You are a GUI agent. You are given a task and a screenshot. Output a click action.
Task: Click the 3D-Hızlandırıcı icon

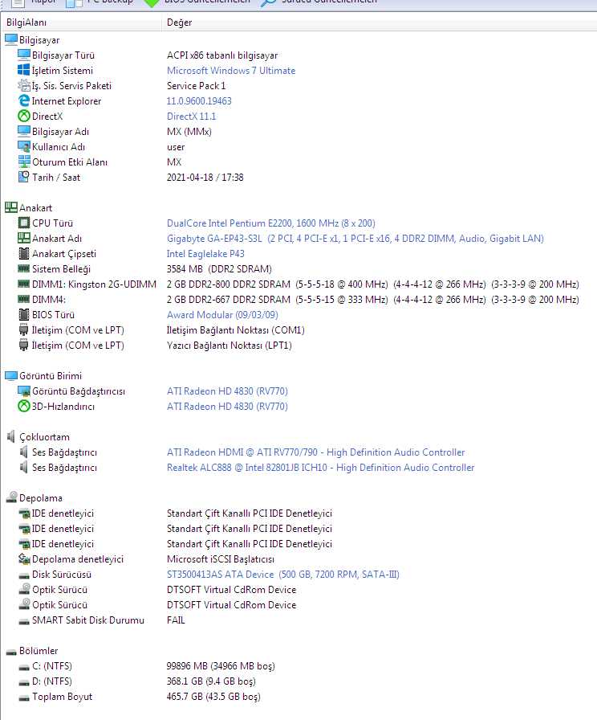[x=24, y=407]
